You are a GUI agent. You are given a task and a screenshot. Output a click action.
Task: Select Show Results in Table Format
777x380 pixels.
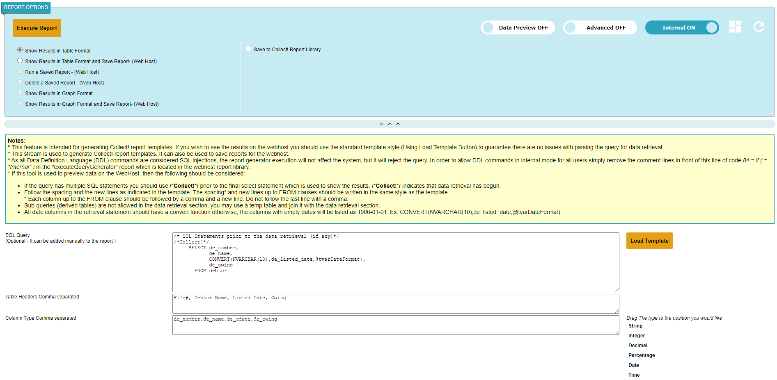[20, 50]
